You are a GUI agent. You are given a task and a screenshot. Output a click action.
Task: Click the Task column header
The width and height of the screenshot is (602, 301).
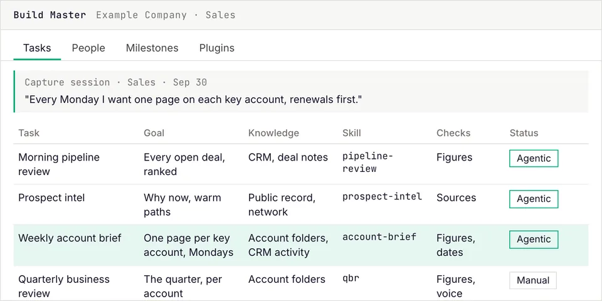29,133
